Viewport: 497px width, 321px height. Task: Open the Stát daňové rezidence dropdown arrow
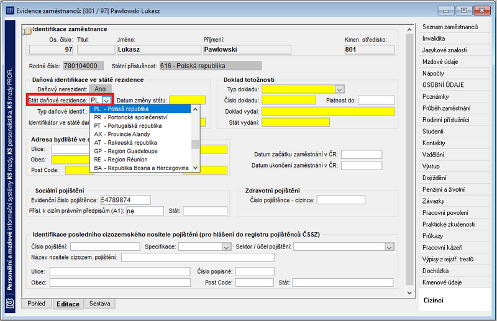click(x=106, y=101)
